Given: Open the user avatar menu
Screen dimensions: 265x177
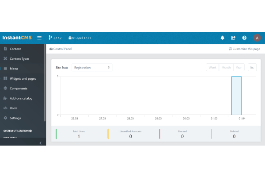Looking at the screenshot, I should [257, 38].
